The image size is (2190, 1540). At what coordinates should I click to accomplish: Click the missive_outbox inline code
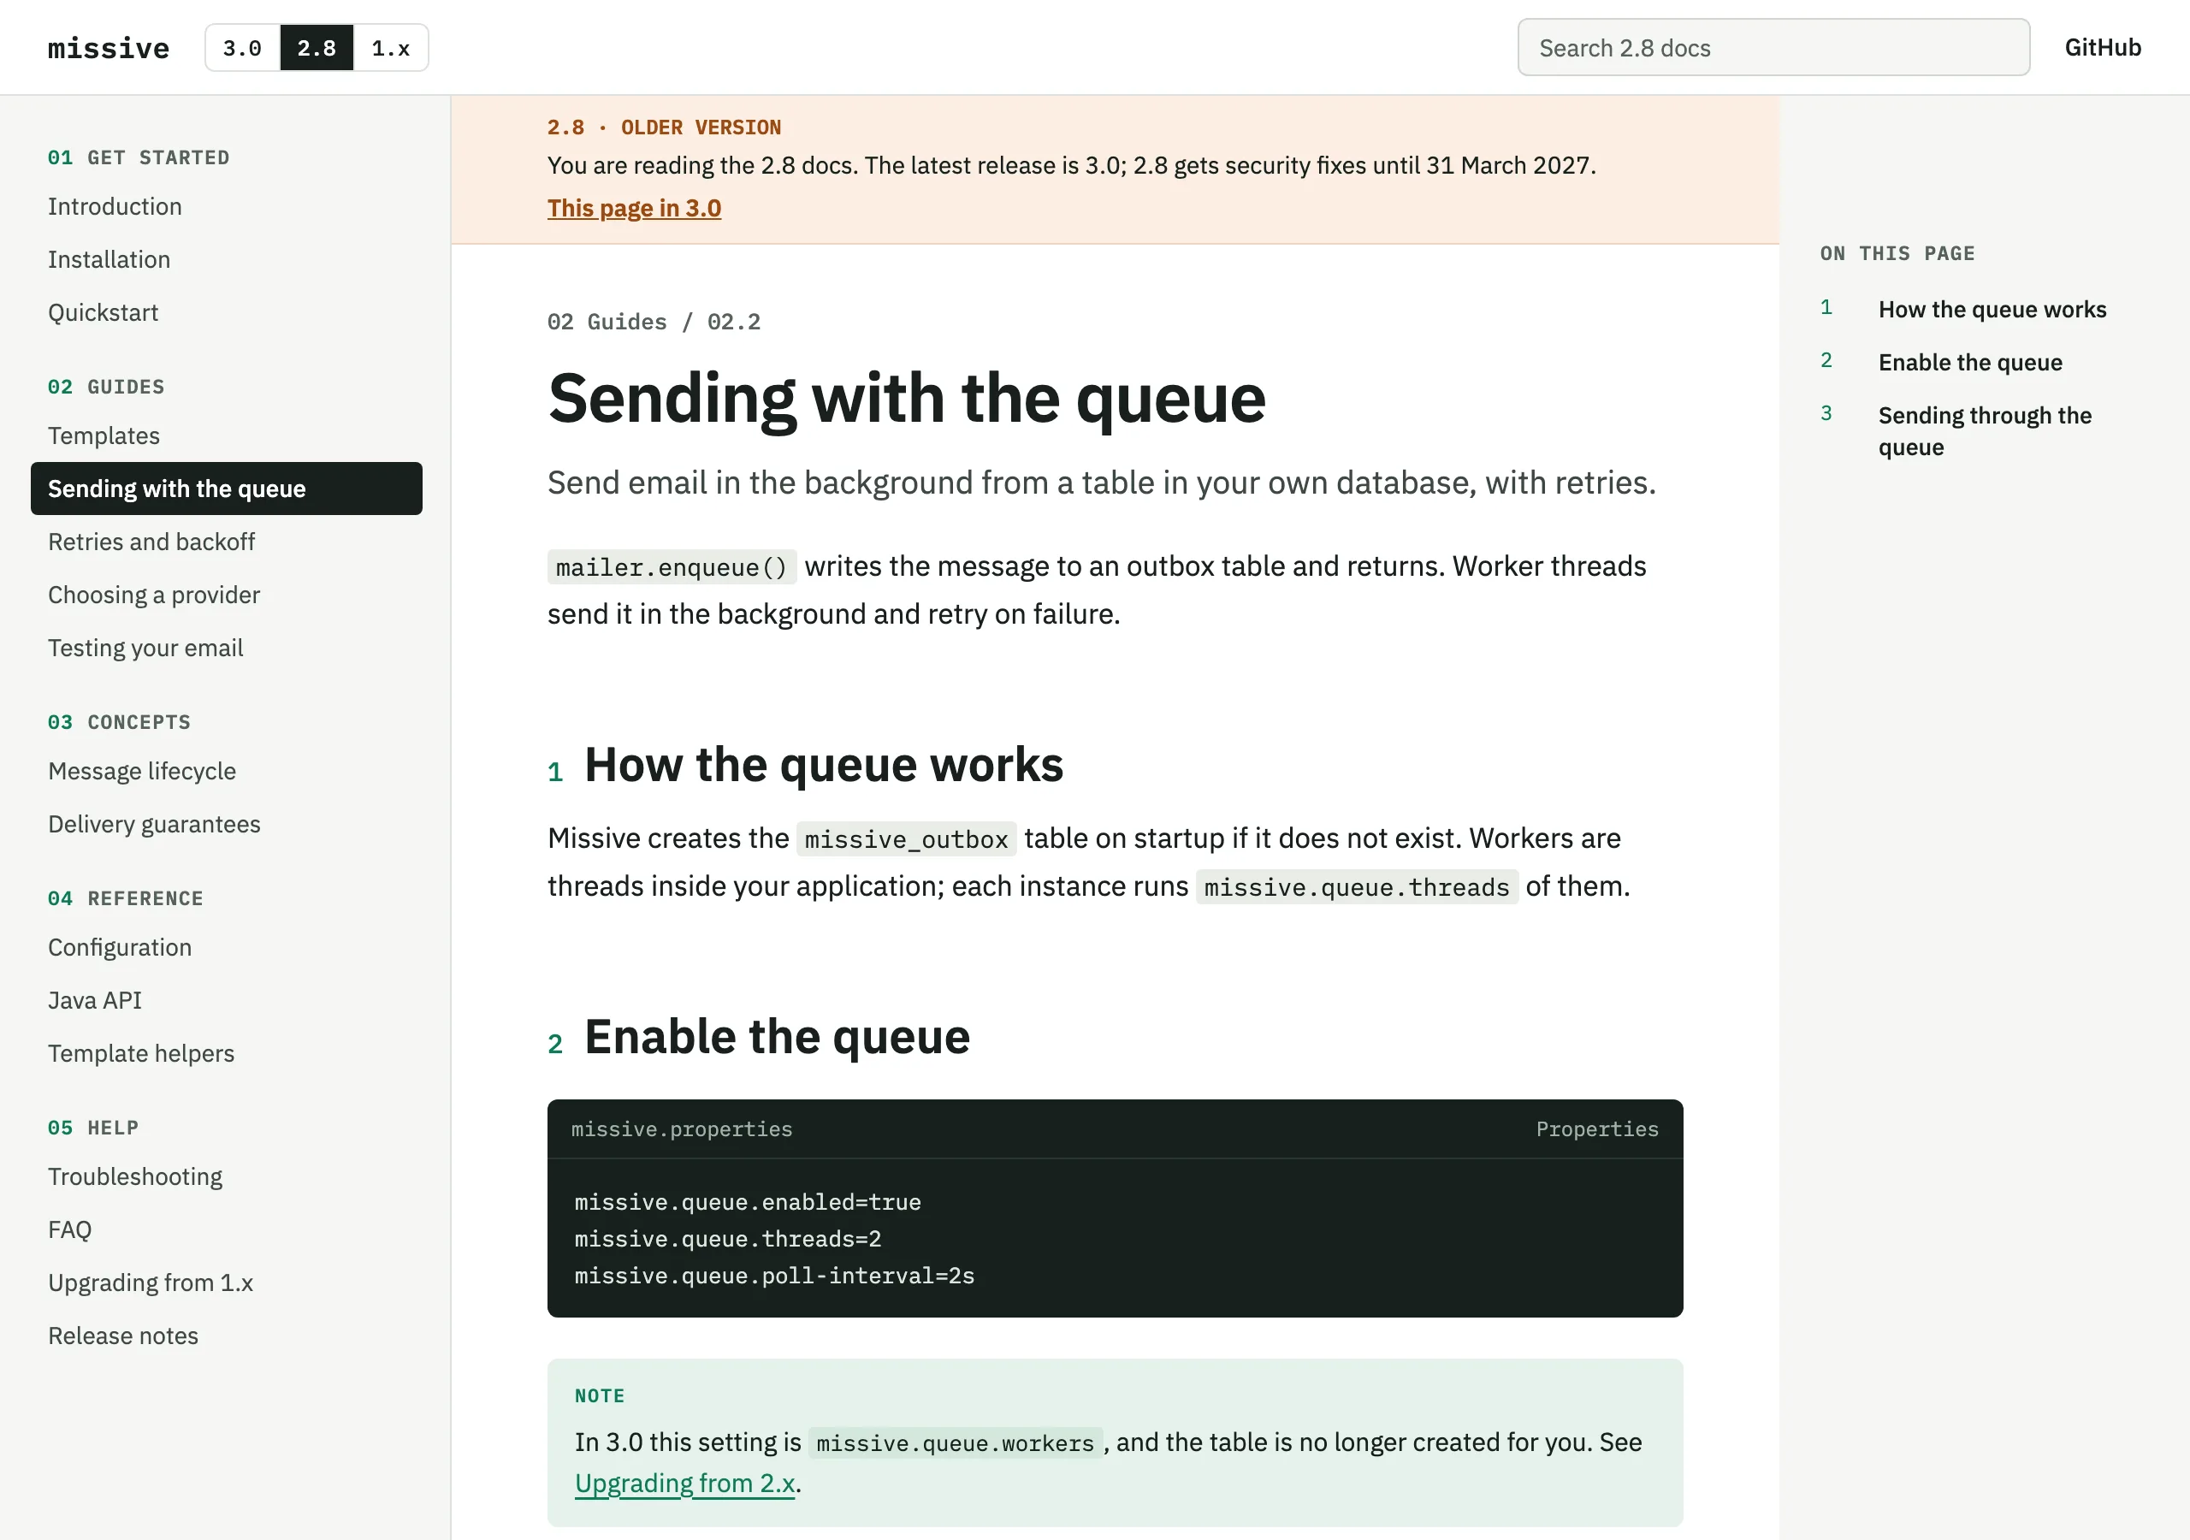click(x=906, y=839)
